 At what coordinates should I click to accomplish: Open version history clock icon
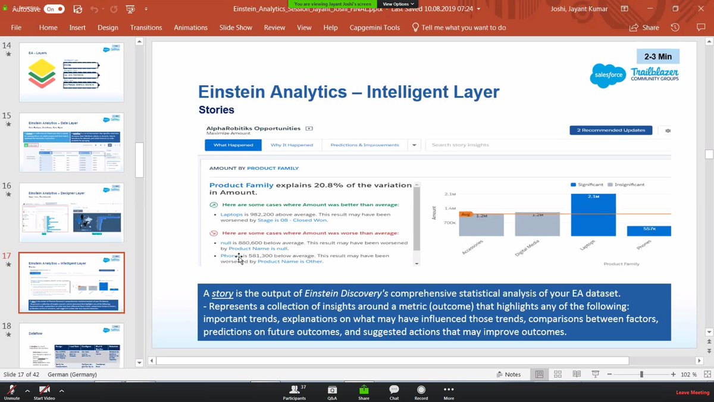(675, 27)
